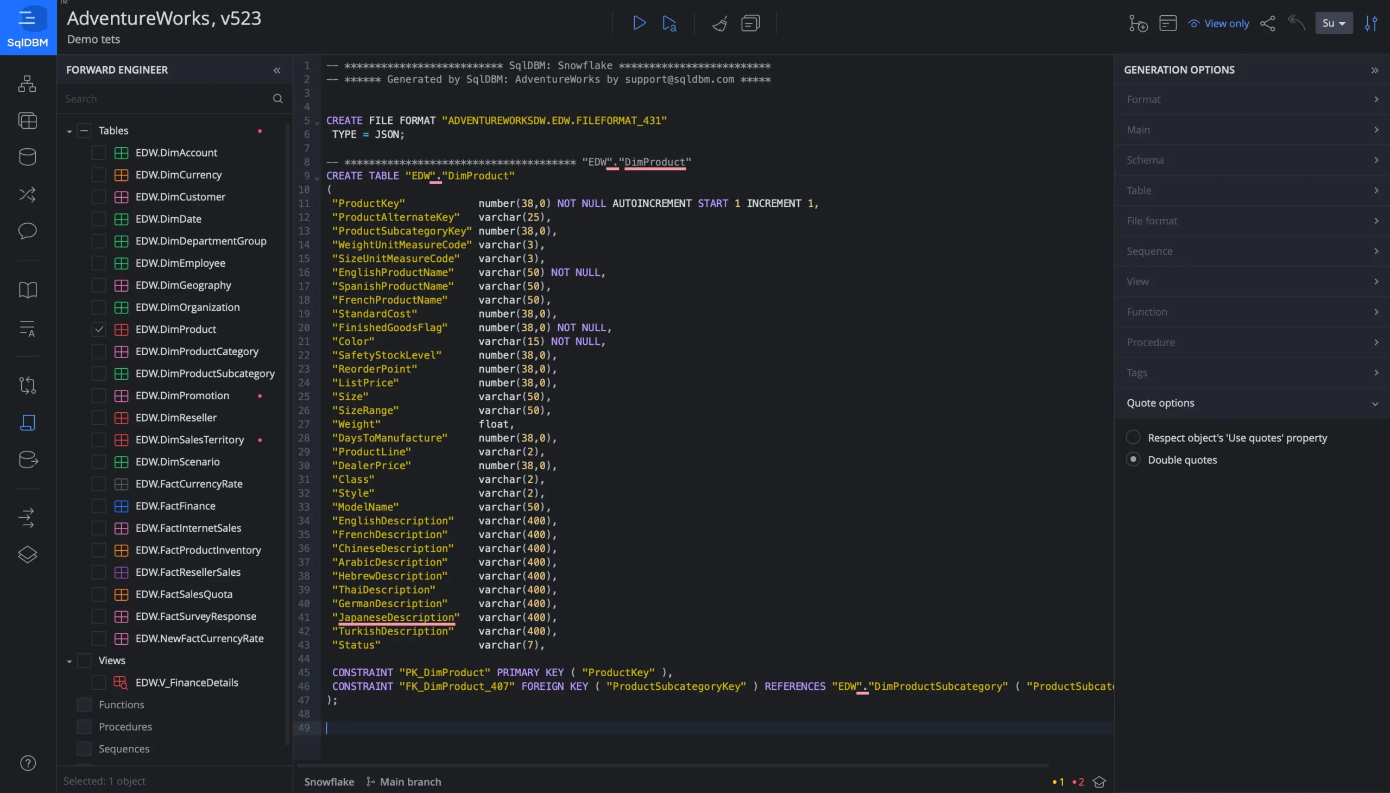
Task: Uncheck the EDW.DimProduct checkbox
Action: point(98,330)
